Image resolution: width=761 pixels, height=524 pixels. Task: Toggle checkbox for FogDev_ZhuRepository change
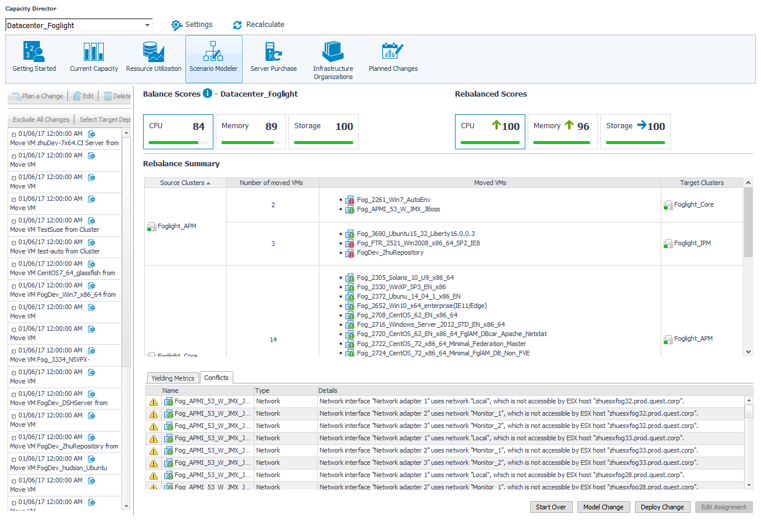tap(14, 438)
